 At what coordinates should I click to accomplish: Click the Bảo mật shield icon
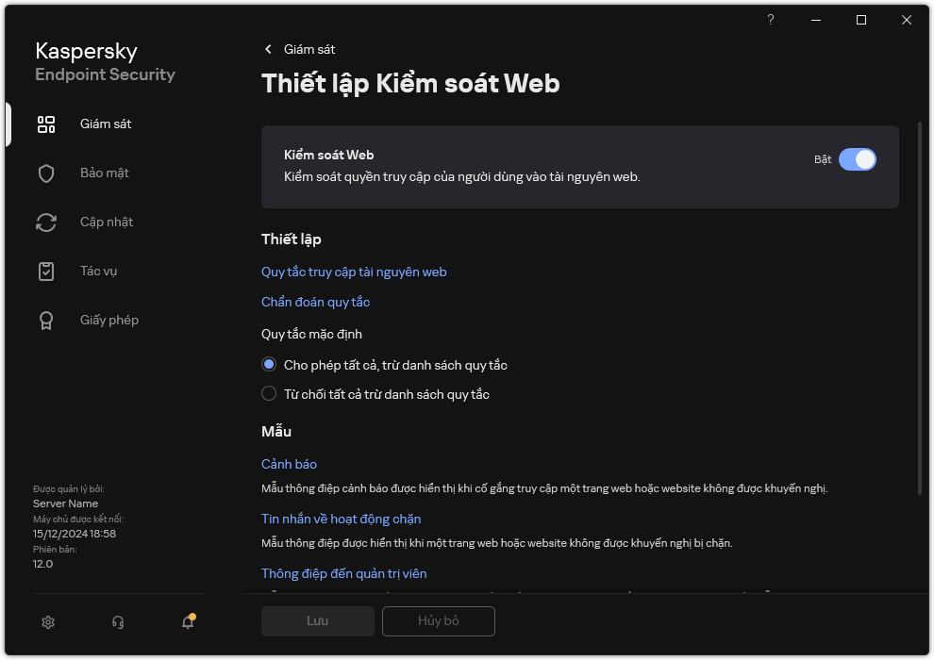(x=46, y=173)
